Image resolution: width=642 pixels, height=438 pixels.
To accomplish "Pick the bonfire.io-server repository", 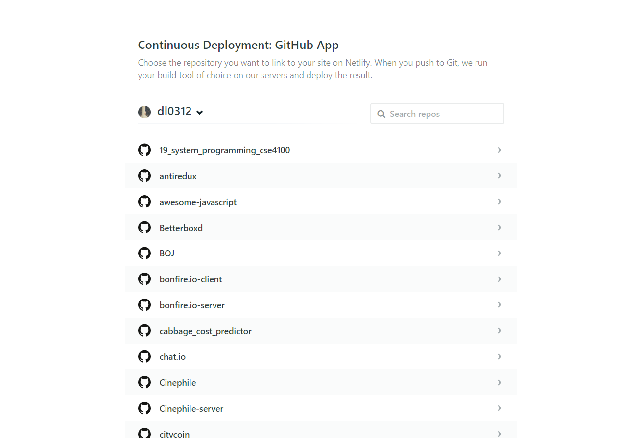I will 321,305.
